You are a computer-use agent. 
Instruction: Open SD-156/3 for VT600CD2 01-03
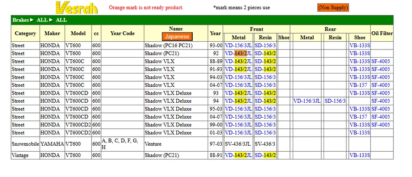click(x=265, y=133)
